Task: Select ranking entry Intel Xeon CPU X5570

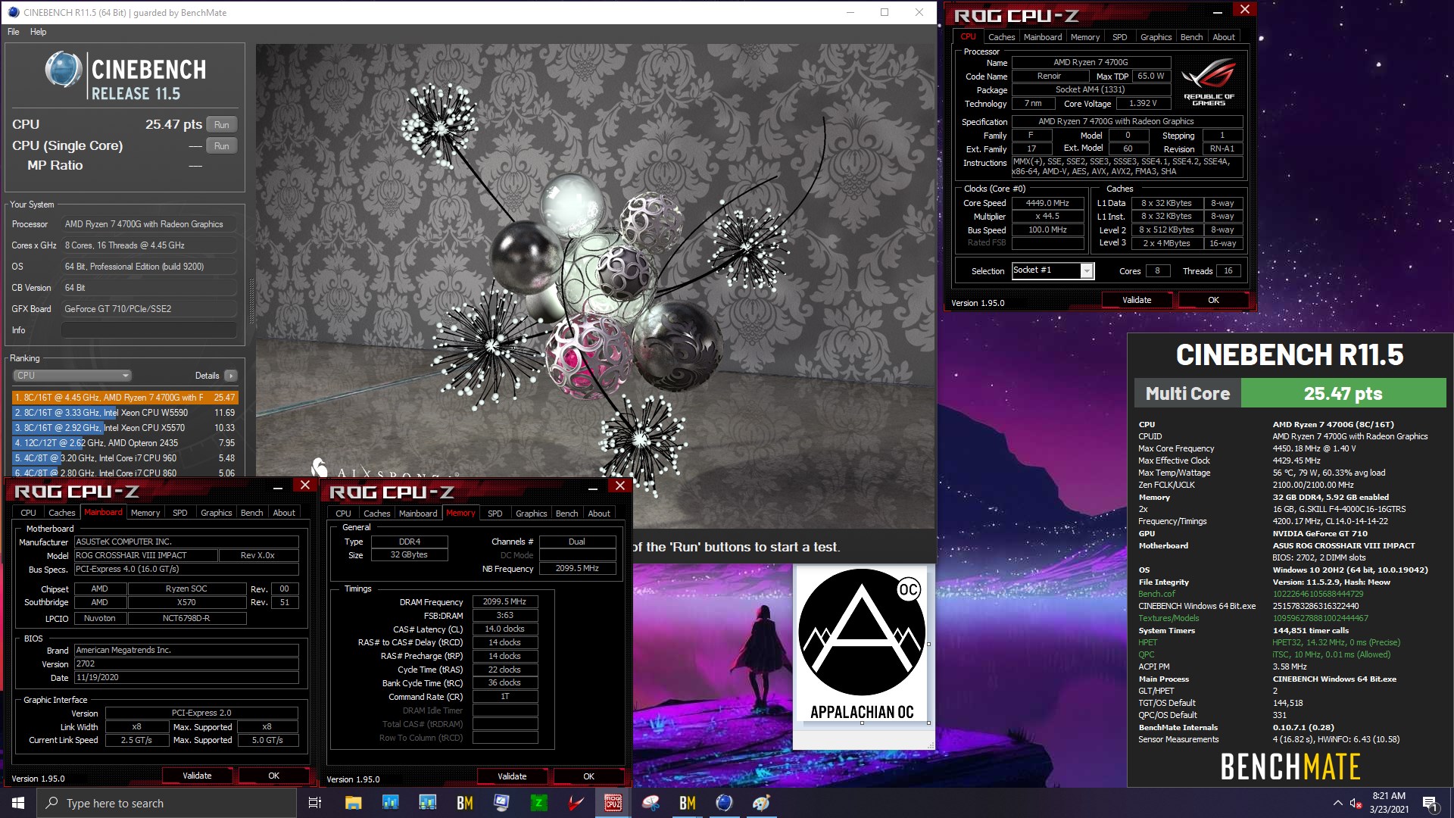Action: [125, 428]
